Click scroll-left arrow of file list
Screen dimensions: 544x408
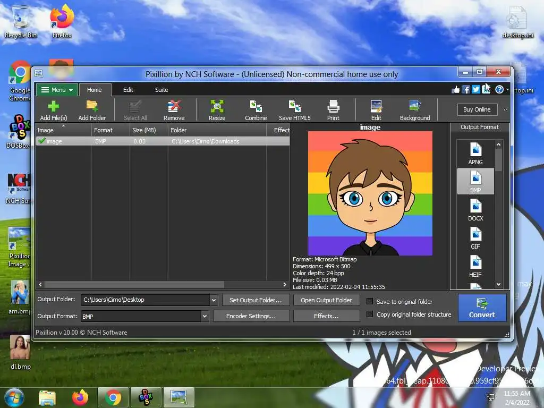40,285
